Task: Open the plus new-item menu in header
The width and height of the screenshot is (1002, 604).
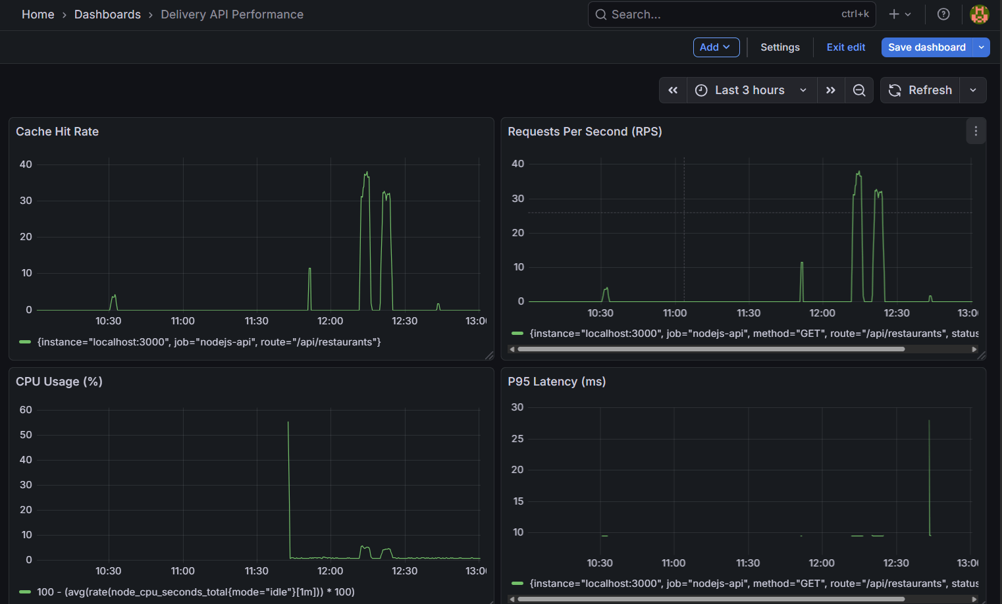Action: coord(899,14)
